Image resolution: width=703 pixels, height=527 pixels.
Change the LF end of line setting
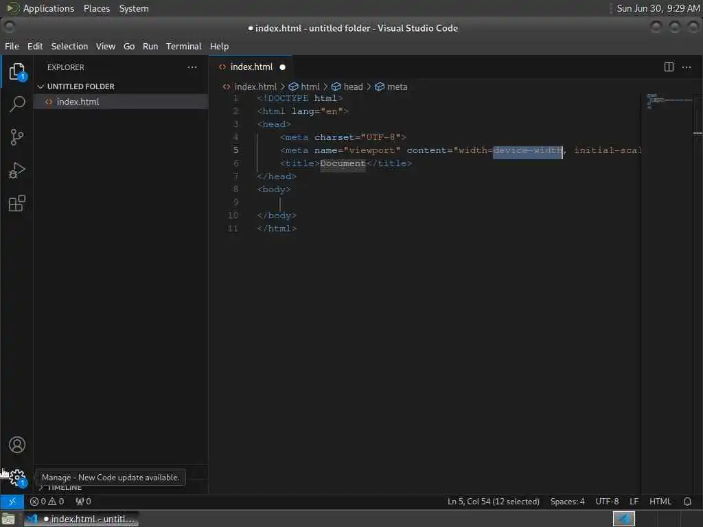(x=634, y=502)
